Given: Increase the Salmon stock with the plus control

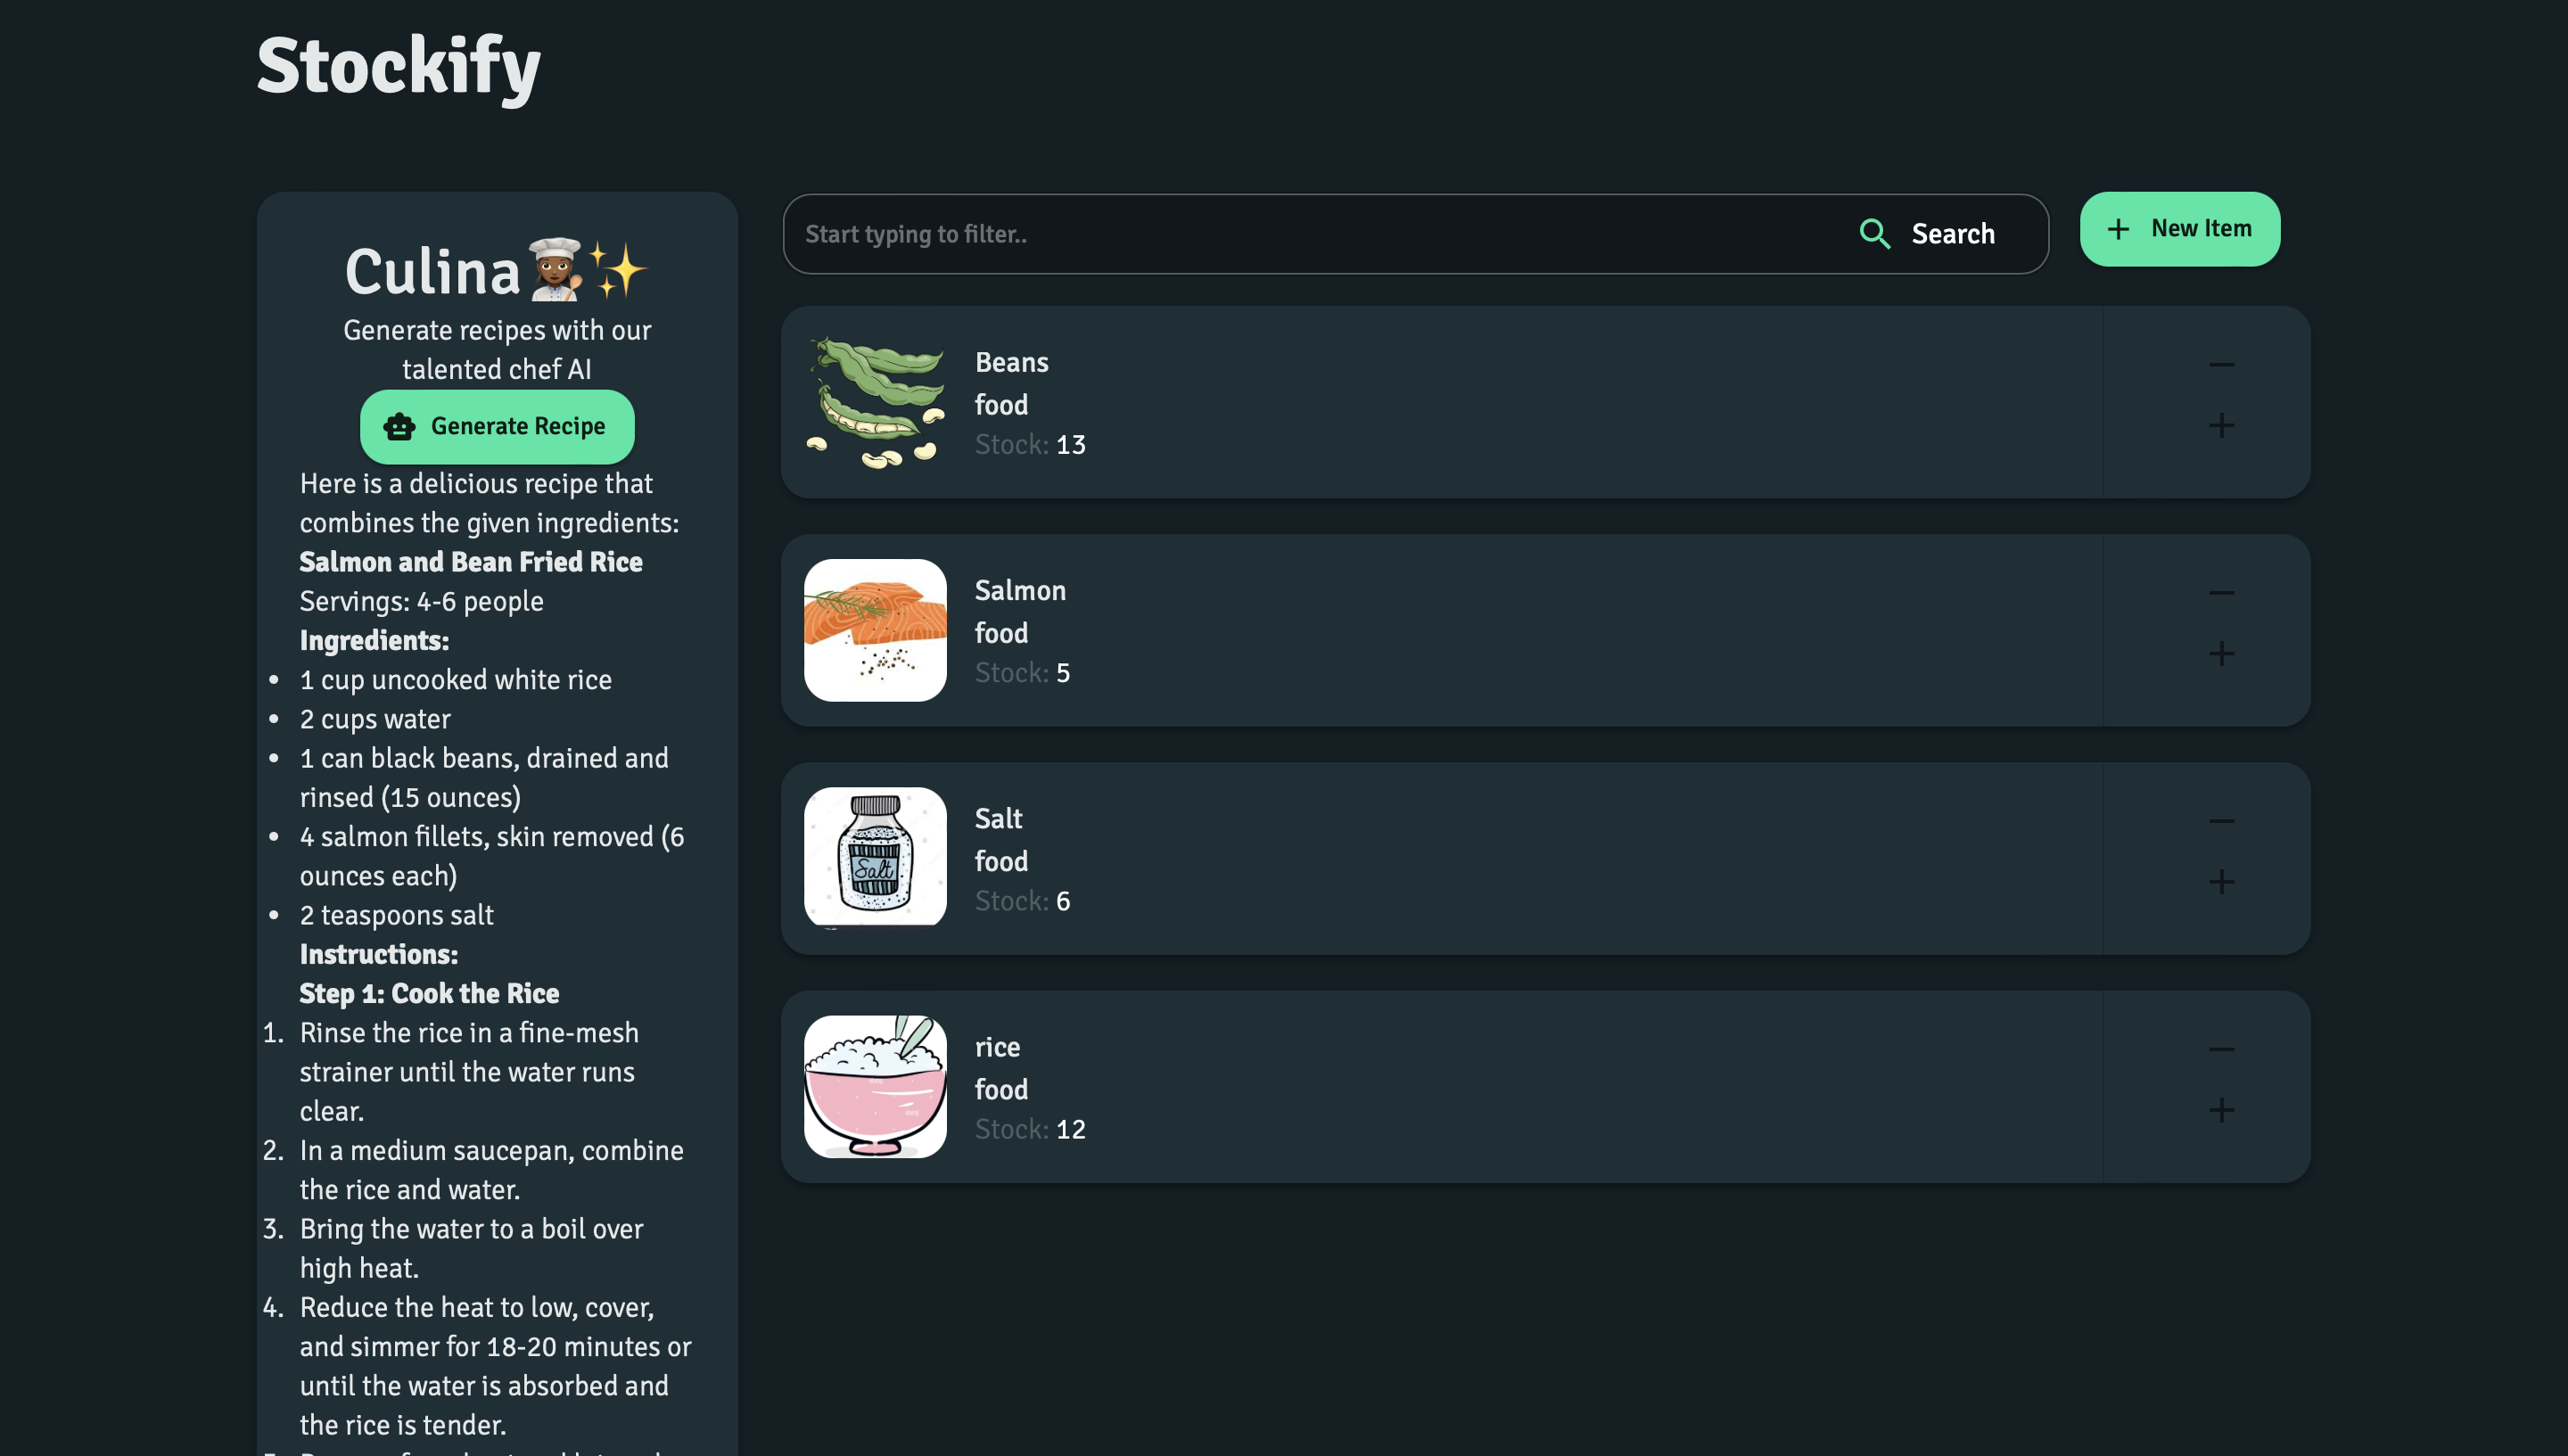Looking at the screenshot, I should [x=2222, y=655].
